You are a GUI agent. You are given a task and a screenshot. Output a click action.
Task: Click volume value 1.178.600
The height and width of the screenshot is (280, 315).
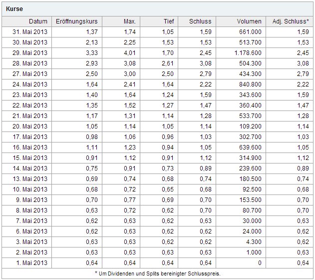(x=248, y=52)
